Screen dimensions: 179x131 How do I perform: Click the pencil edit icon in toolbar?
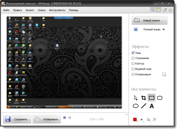pos(164,10)
